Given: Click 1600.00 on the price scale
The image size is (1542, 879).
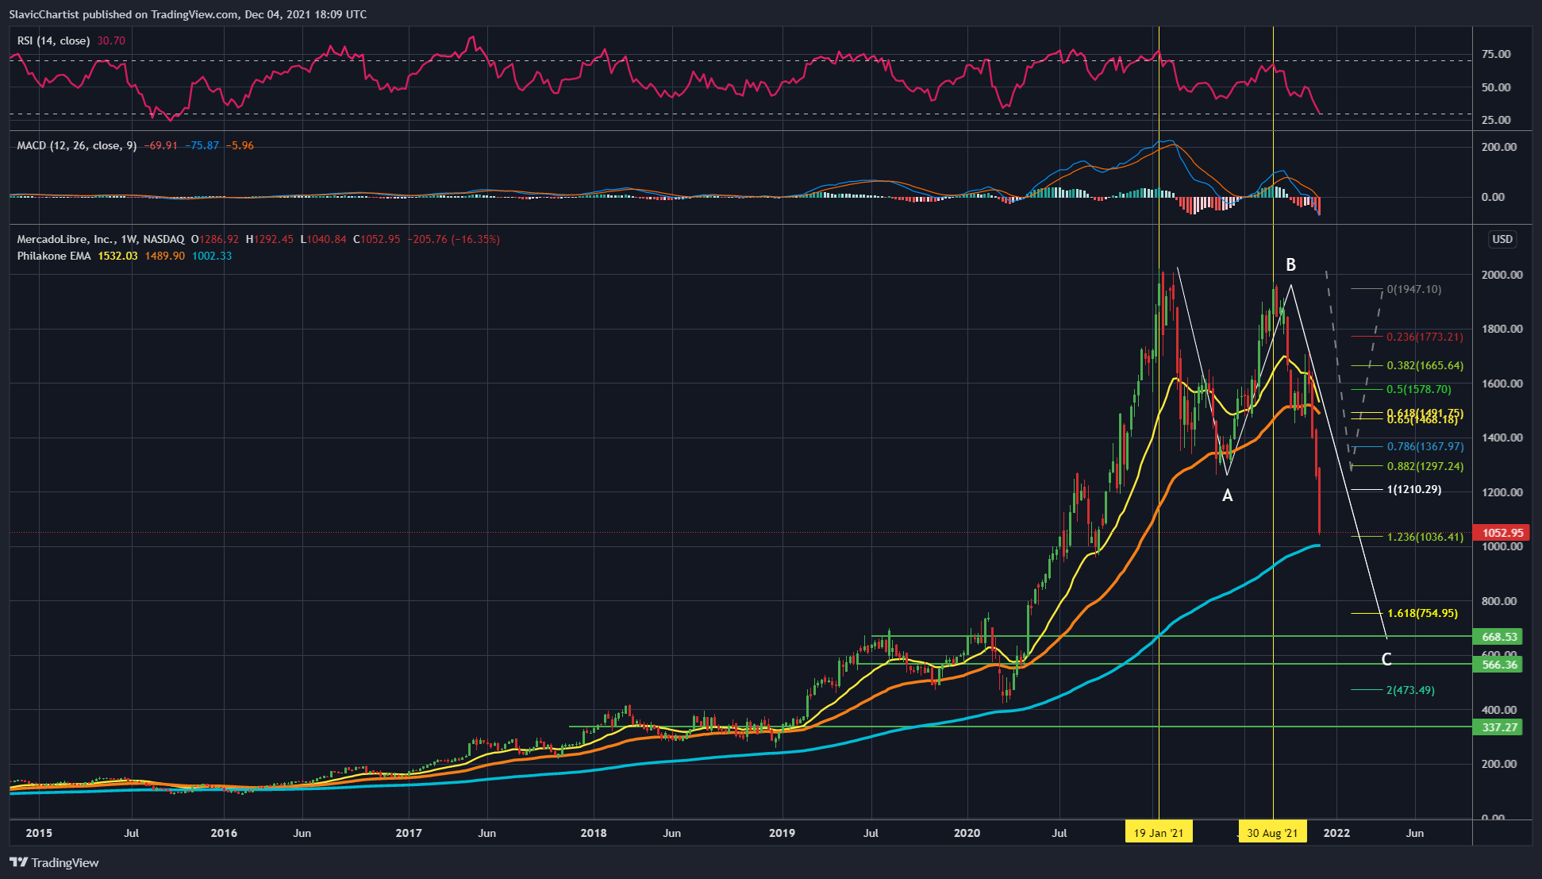Looking at the screenshot, I should coord(1502,384).
